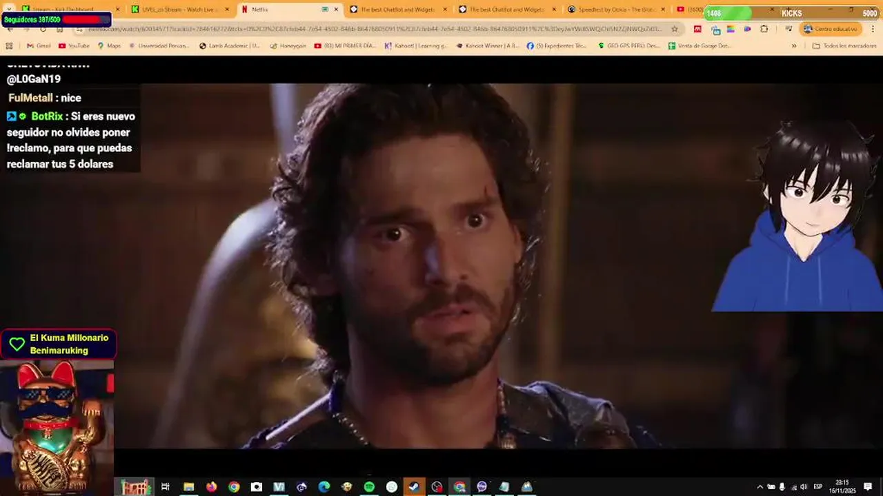Open the notification center icon
883x496 pixels.
[x=868, y=487]
